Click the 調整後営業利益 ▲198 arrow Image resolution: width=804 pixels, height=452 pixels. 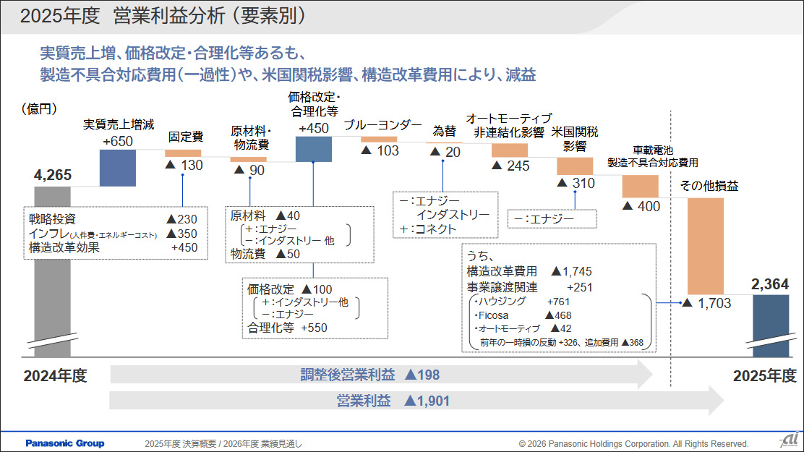click(381, 375)
